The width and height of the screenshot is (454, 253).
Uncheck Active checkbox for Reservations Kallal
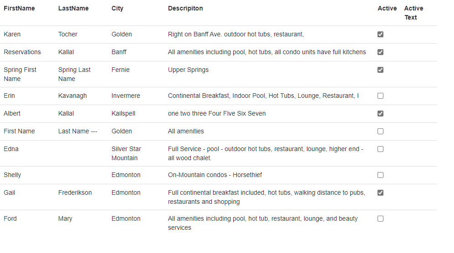(x=380, y=52)
